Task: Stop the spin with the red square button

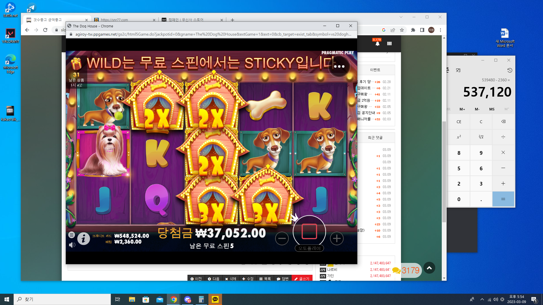Action: tap(309, 232)
